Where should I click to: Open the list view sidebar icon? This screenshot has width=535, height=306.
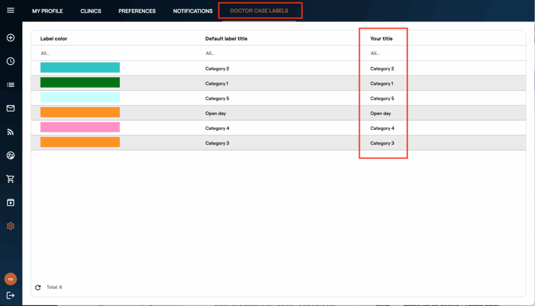pyautogui.click(x=11, y=85)
